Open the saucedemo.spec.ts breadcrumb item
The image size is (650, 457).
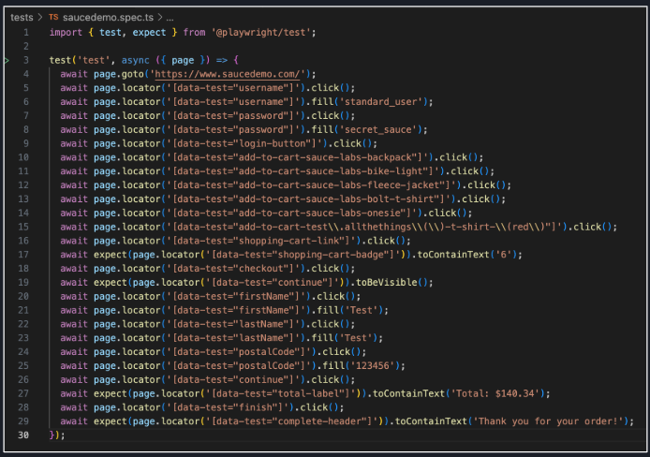106,17
